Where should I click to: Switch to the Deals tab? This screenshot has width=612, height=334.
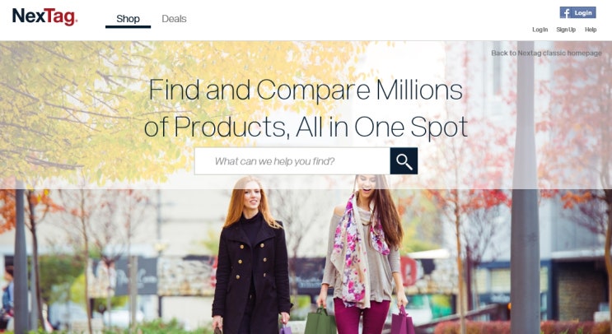pyautogui.click(x=174, y=19)
